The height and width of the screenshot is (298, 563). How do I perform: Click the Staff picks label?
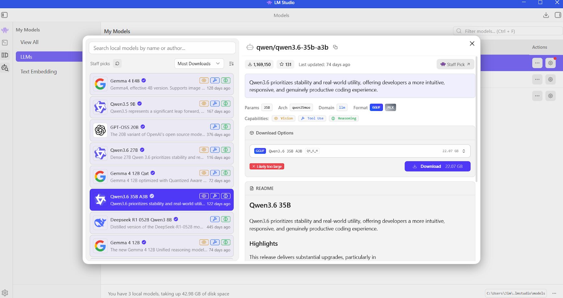pyautogui.click(x=100, y=64)
